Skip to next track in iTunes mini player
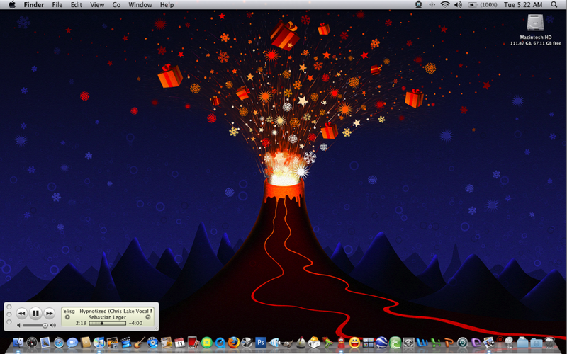Image resolution: width=567 pixels, height=354 pixels. point(49,313)
